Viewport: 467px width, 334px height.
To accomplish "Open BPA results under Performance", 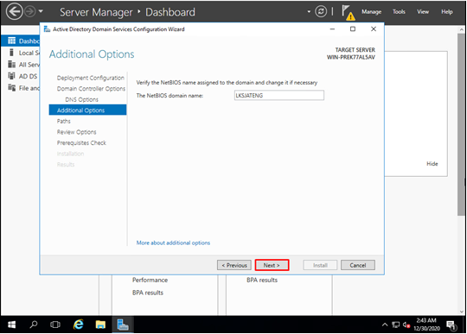I will coord(148,293).
